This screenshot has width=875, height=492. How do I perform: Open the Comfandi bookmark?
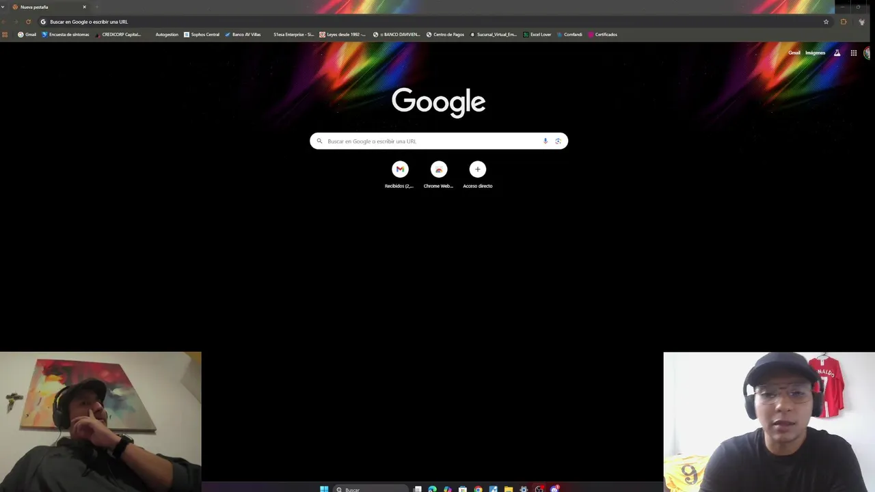(x=569, y=34)
